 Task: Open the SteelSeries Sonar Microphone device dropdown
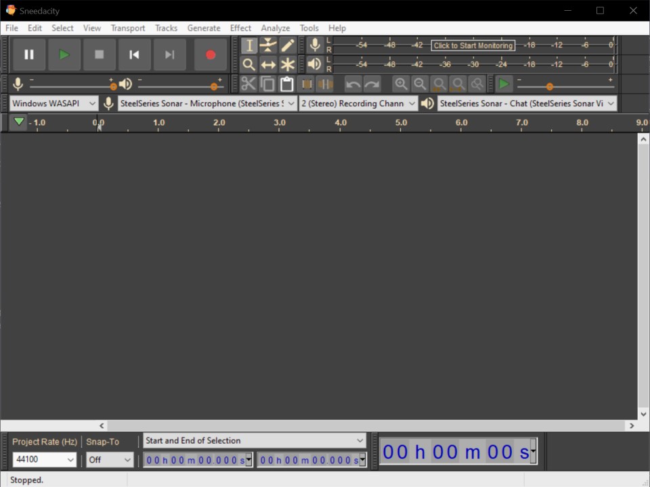click(208, 103)
